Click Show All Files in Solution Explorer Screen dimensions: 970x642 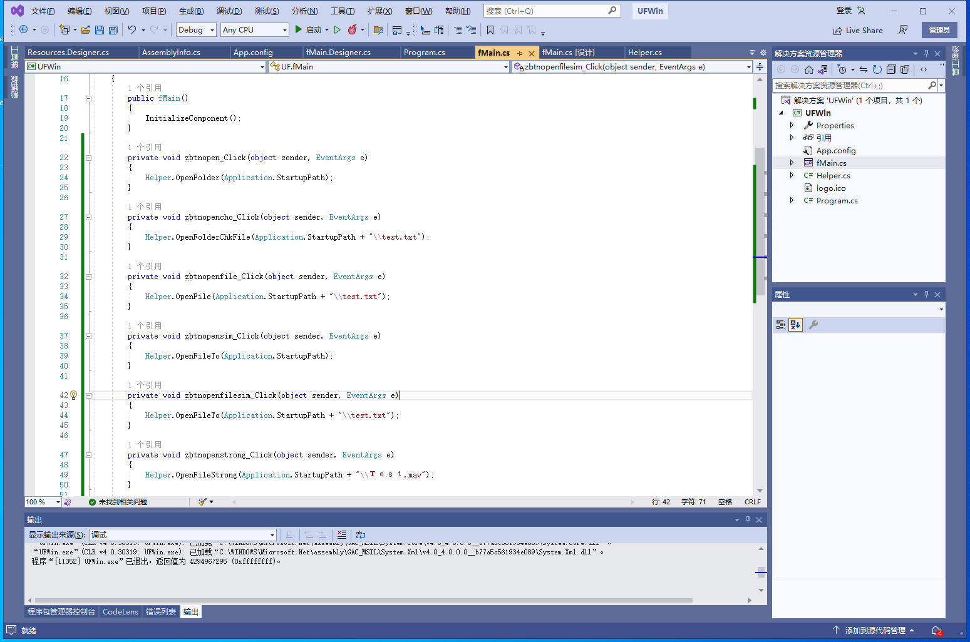[x=905, y=69]
